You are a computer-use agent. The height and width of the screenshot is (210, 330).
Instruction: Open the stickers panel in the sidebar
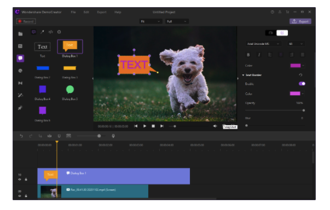coord(20,71)
